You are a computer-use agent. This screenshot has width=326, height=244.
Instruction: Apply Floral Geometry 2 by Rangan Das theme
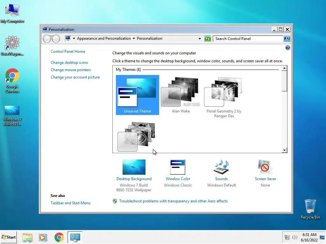point(224,97)
